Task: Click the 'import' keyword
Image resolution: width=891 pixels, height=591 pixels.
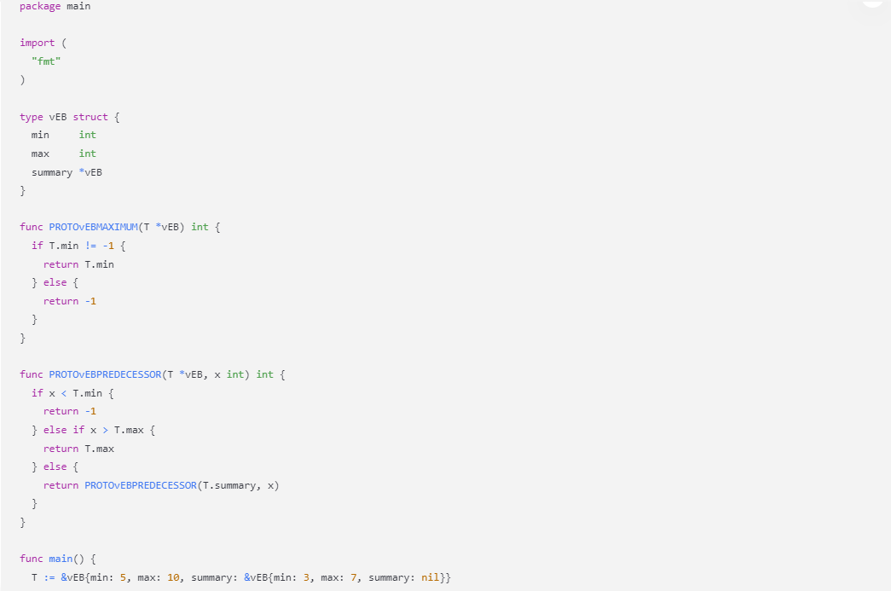Action: tap(38, 43)
